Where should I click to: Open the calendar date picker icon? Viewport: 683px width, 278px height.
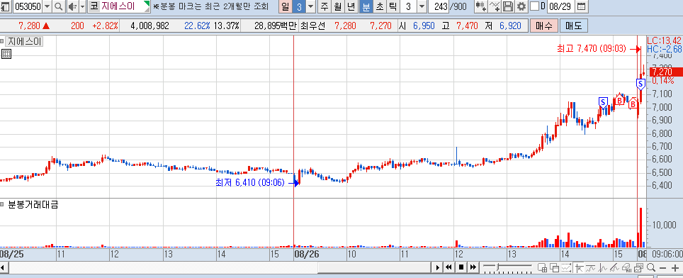[581, 6]
